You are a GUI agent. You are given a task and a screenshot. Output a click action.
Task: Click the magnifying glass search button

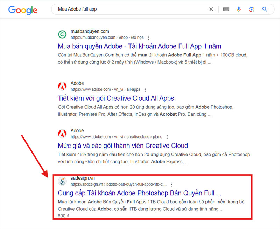265,9
